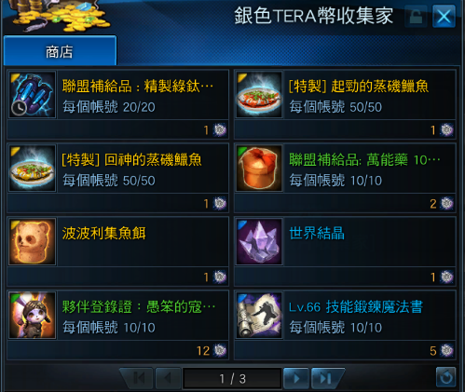
Task: Click the silver coin price of 12
Action: point(212,351)
